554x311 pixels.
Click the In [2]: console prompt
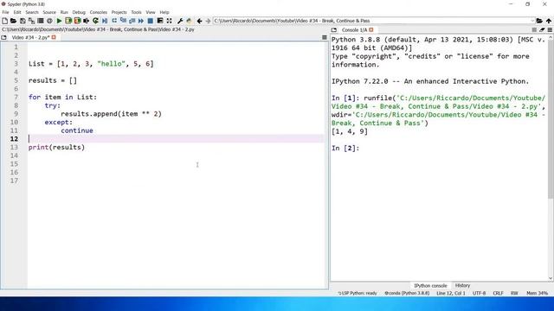point(345,149)
